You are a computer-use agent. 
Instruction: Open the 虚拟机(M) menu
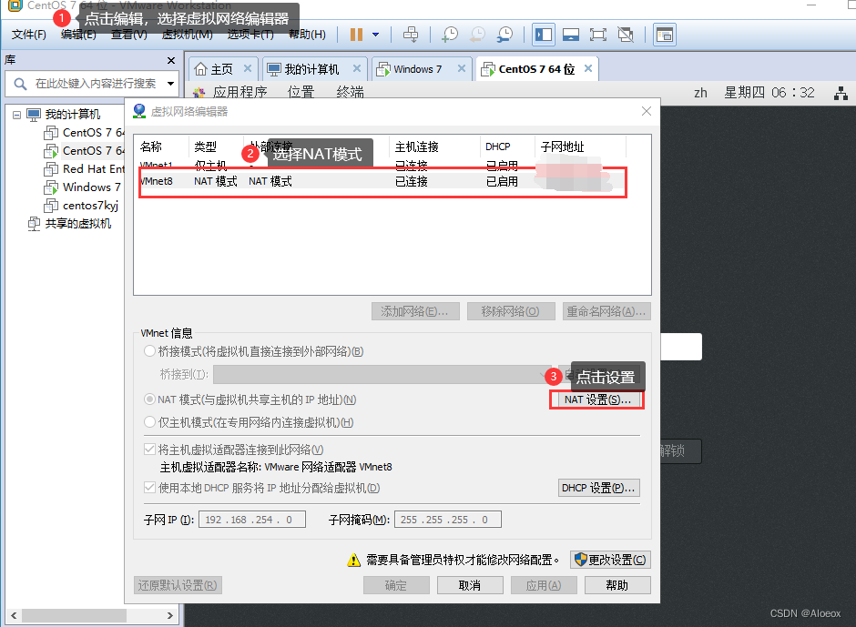(x=188, y=35)
